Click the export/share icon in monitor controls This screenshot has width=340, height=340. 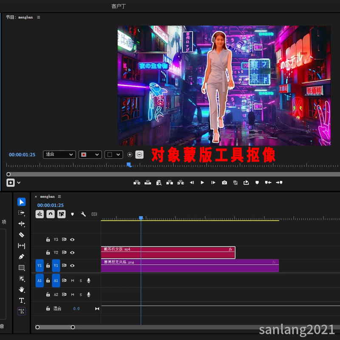pyautogui.click(x=246, y=183)
